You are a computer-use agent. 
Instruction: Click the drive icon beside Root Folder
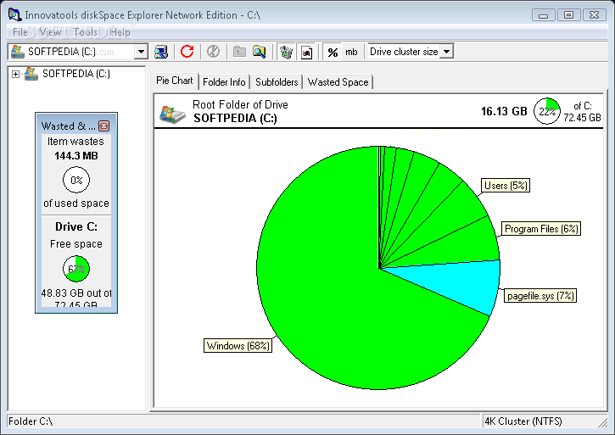click(x=172, y=114)
